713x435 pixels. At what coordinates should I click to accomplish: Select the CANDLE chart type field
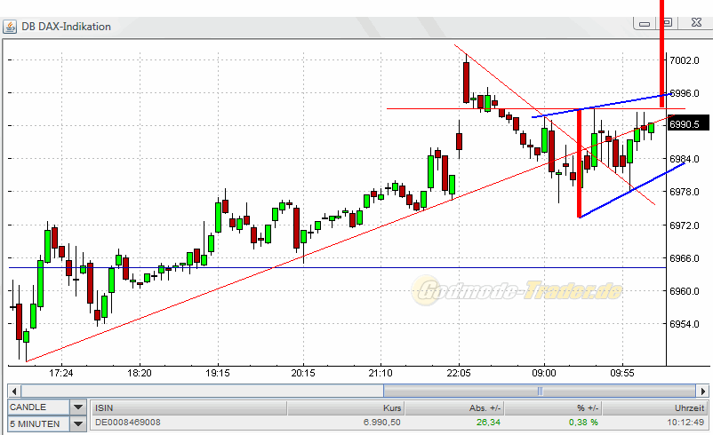pos(38,407)
